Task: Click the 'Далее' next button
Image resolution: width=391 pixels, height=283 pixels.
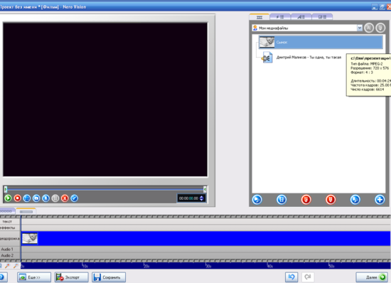Action: coord(372,277)
